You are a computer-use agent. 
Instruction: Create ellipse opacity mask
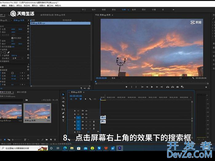[x=1, y=52]
